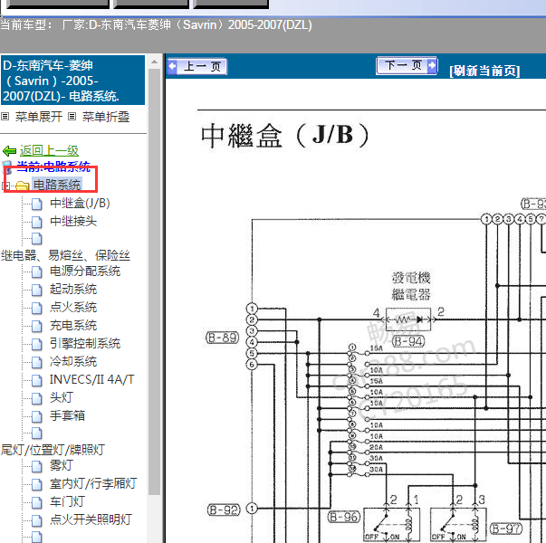Open 中继接头 tree item
The height and width of the screenshot is (543, 546).
tap(73, 221)
